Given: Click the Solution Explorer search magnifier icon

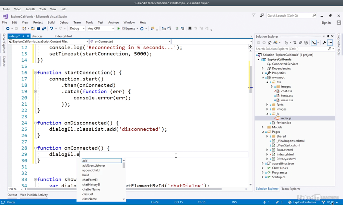Looking at the screenshot, I should point(330,49).
